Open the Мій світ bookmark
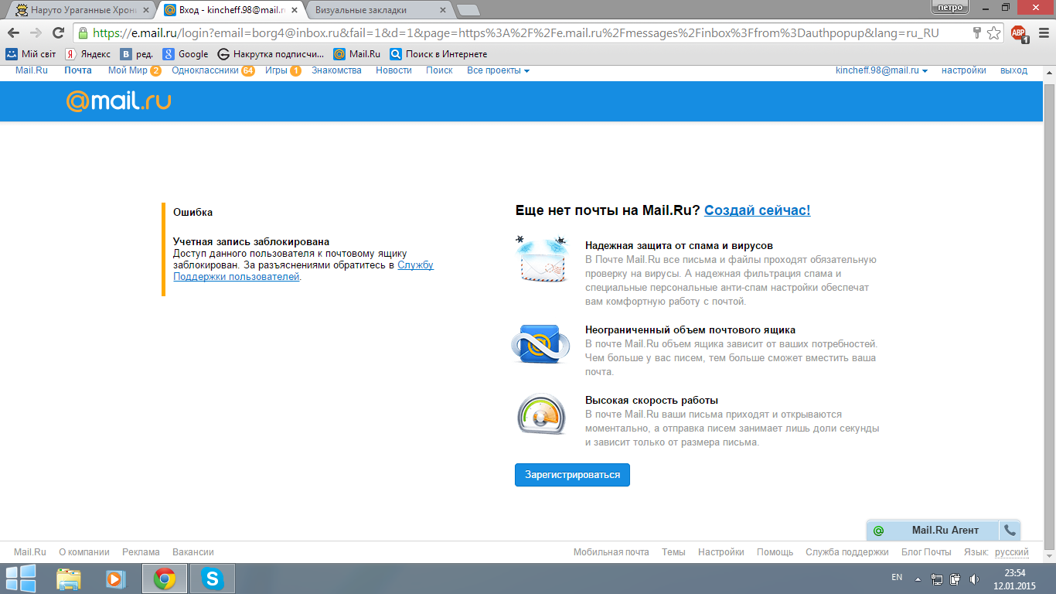The height and width of the screenshot is (594, 1056). click(31, 54)
